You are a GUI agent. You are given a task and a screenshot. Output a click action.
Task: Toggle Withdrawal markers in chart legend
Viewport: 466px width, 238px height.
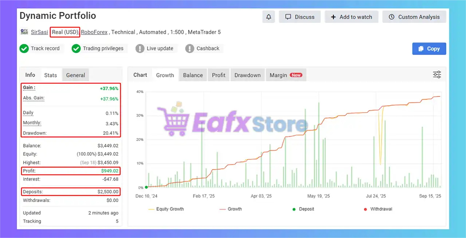[x=378, y=209]
